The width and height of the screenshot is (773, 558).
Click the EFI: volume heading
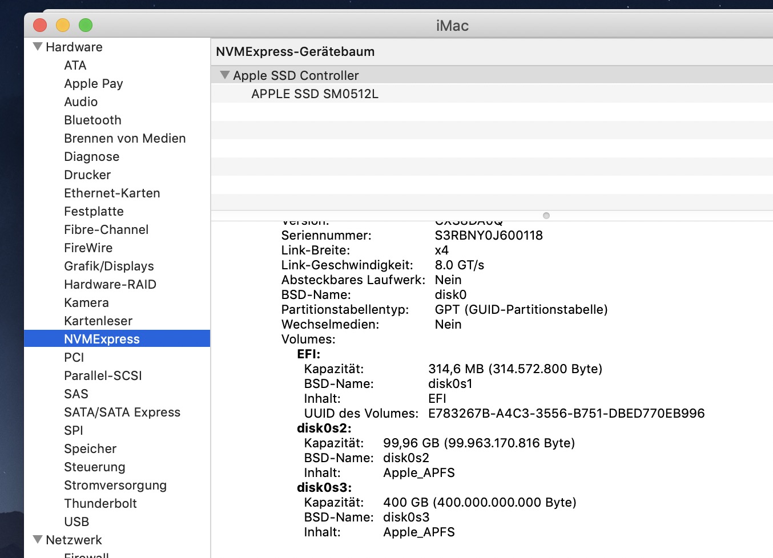(x=309, y=354)
